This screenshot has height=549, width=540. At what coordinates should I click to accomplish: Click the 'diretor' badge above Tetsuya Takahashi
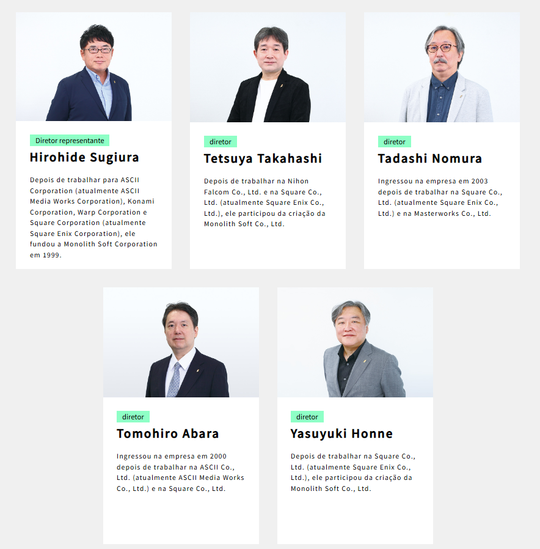(221, 142)
